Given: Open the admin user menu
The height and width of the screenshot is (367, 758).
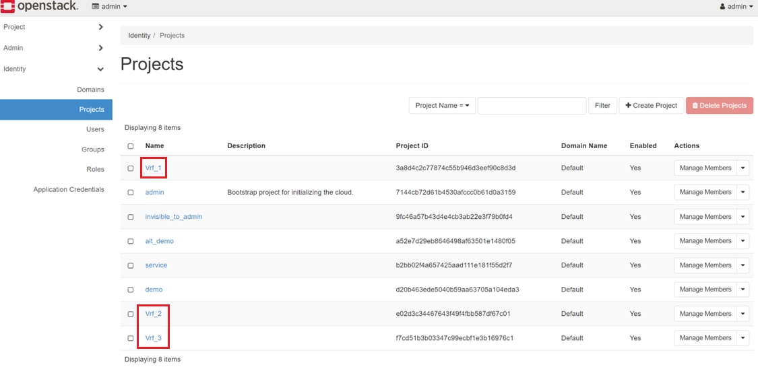Looking at the screenshot, I should pos(736,7).
